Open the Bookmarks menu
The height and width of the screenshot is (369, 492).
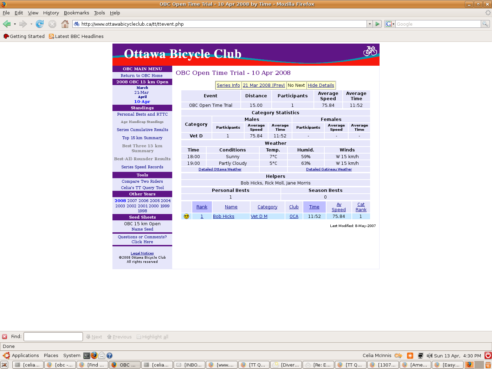click(x=76, y=13)
